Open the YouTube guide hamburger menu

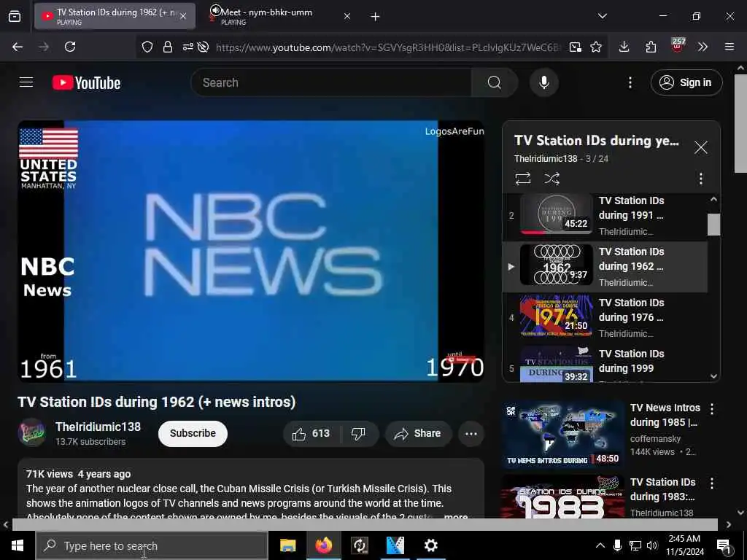click(26, 82)
